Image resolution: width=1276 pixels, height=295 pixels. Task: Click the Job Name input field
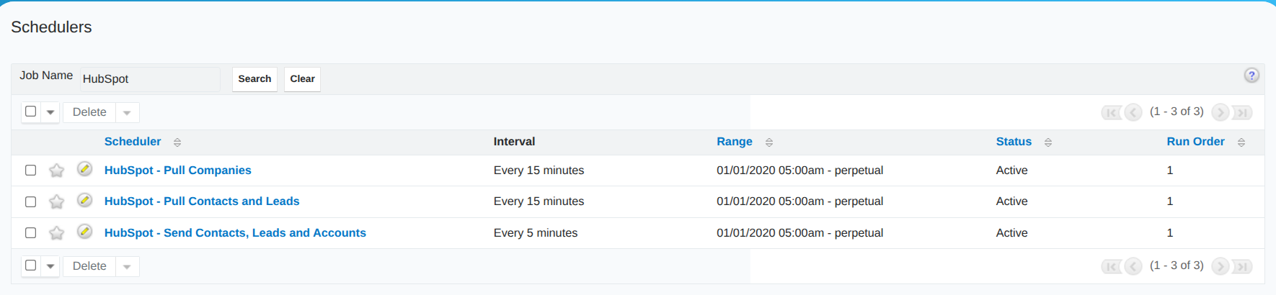(x=150, y=79)
